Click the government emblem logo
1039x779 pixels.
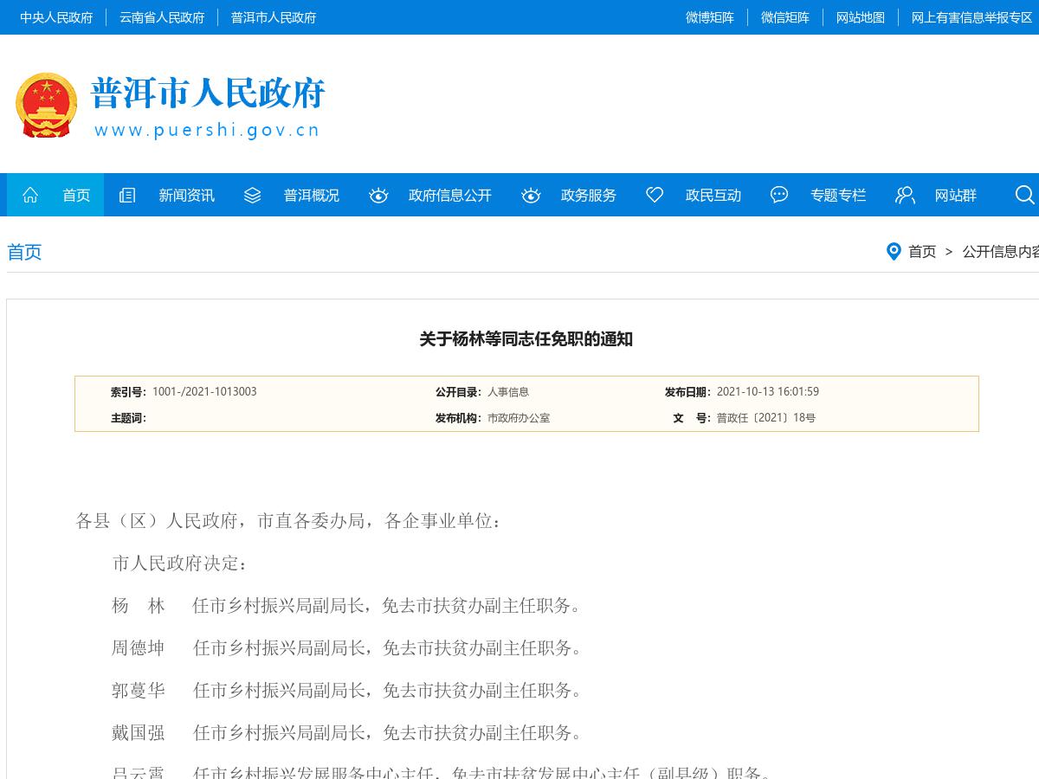pos(46,105)
